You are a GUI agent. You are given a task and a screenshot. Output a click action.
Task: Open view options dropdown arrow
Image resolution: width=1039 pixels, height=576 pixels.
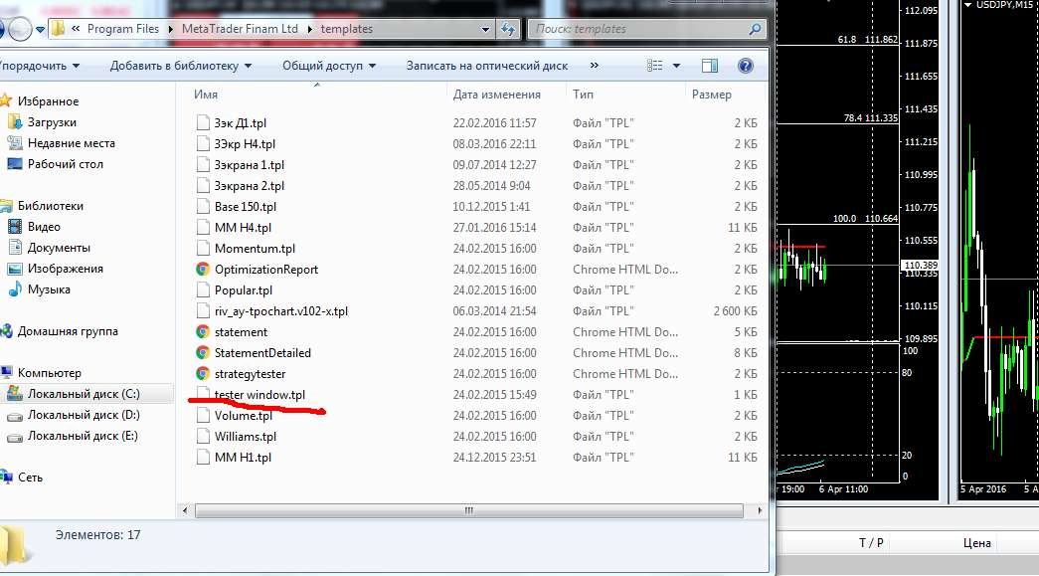point(676,66)
